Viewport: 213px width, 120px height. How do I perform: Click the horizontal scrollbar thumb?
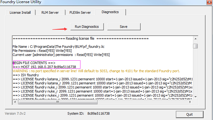pyautogui.click(x=58, y=102)
